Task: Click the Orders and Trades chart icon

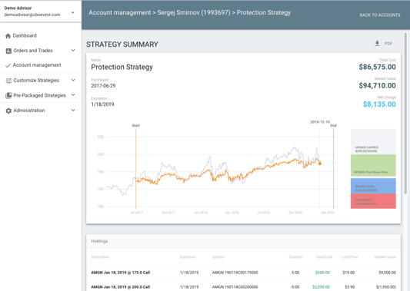Action: click(8, 51)
